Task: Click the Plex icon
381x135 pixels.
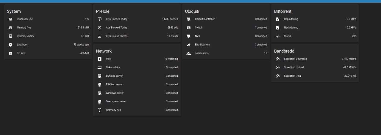Action: coord(99,59)
